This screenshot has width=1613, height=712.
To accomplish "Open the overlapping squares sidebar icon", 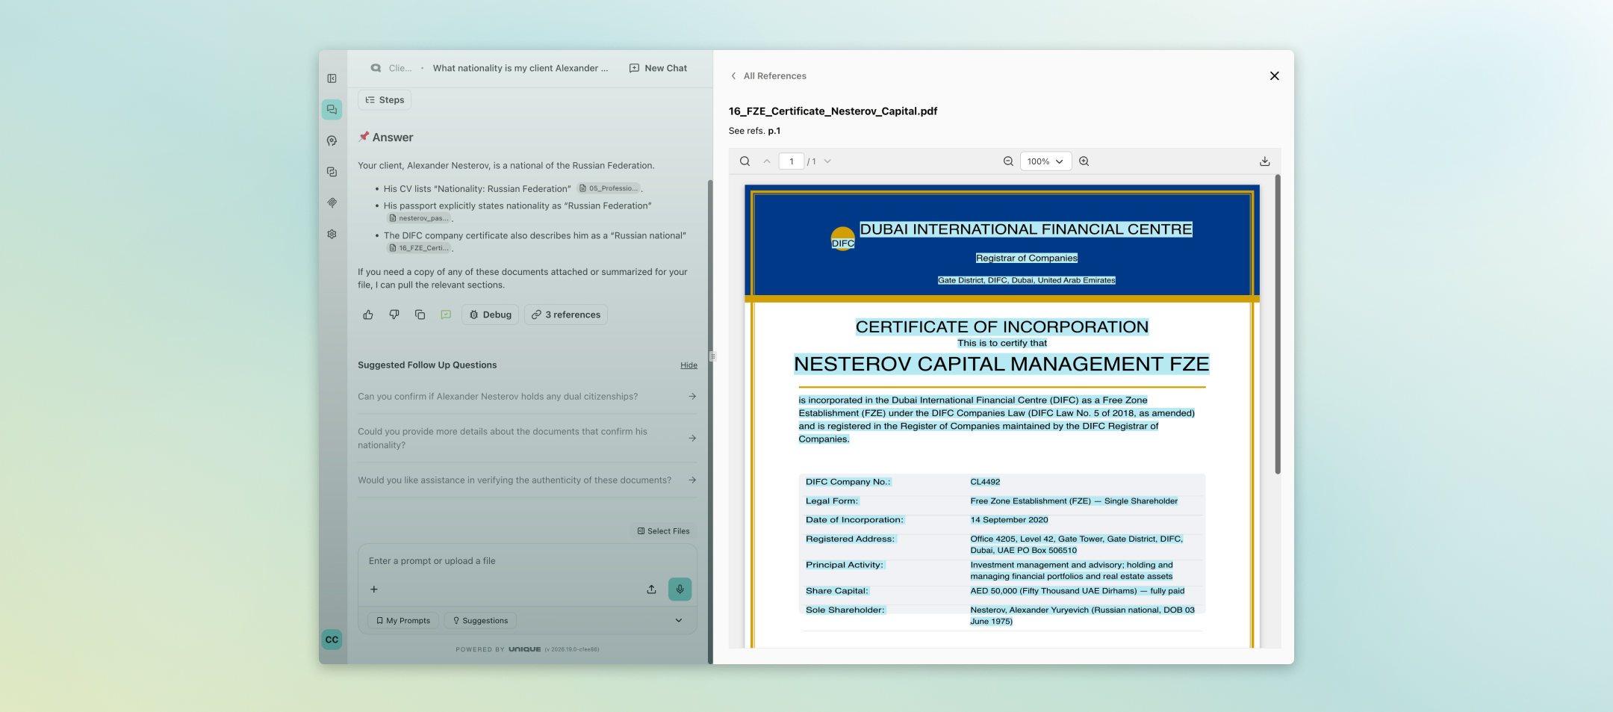I will tap(332, 172).
